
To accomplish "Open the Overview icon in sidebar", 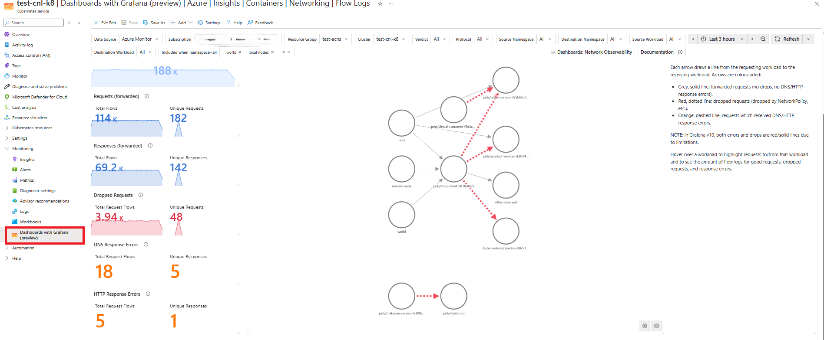I will point(7,34).
